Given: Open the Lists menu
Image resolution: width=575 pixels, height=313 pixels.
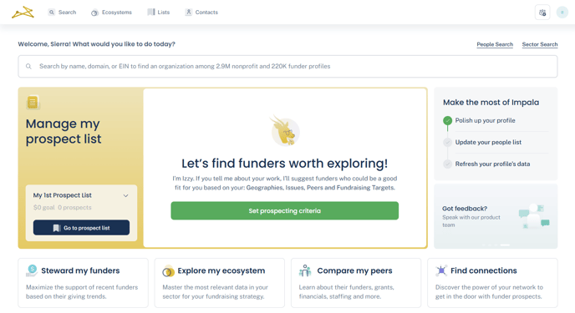Looking at the screenshot, I should click(x=159, y=12).
